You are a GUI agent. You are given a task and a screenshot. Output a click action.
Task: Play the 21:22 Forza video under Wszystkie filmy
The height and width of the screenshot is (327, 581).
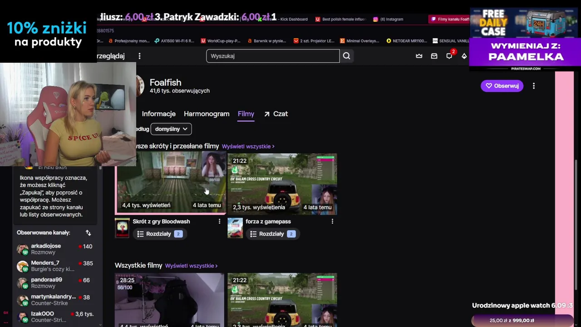pos(282,300)
